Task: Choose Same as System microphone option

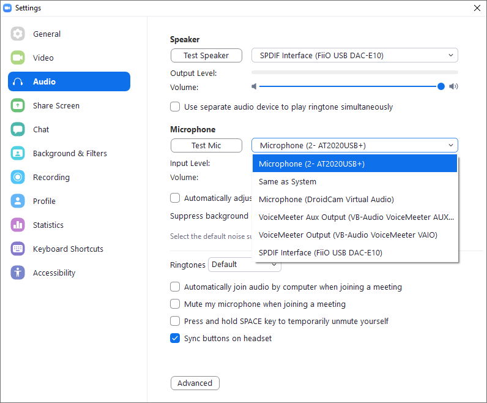Action: click(355, 182)
